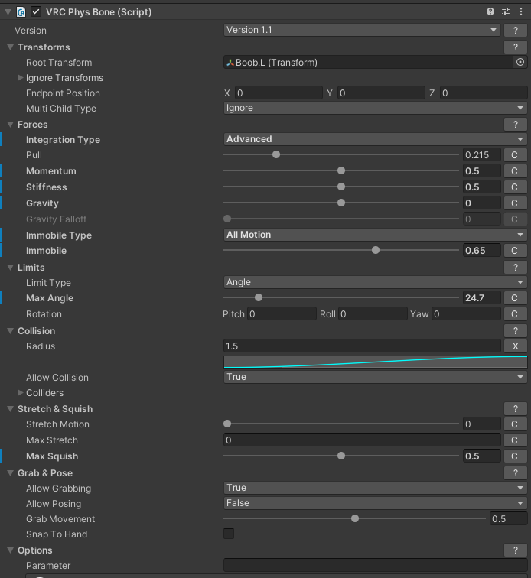The height and width of the screenshot is (578, 531).
Task: Click the C# script icon in header
Action: [21, 11]
